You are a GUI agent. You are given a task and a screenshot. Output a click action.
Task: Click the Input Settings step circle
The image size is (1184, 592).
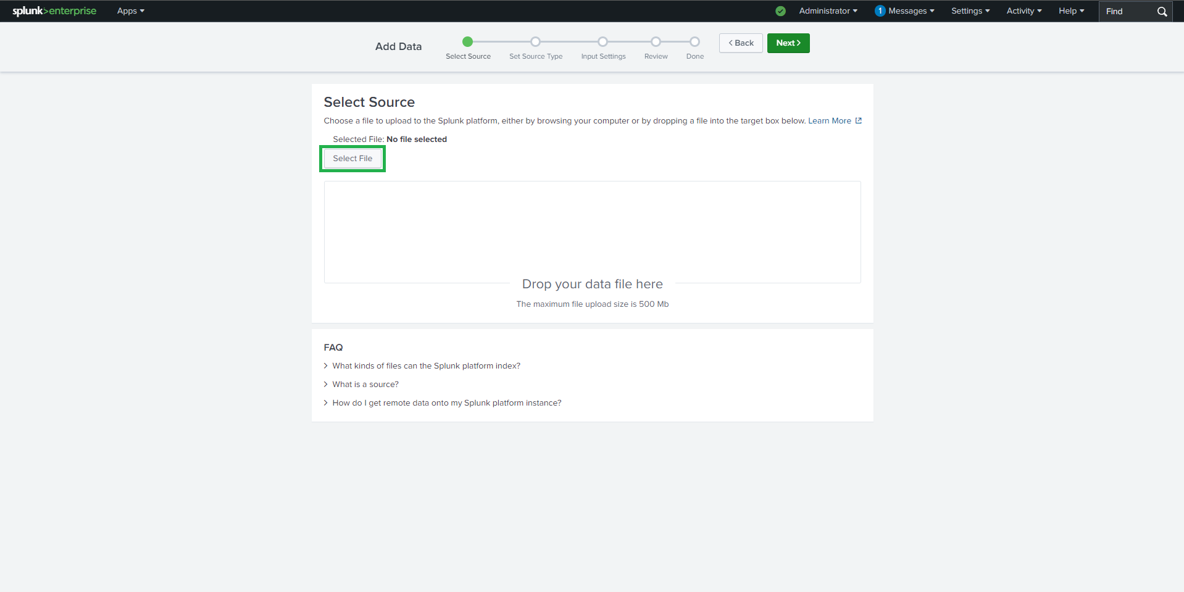click(603, 42)
